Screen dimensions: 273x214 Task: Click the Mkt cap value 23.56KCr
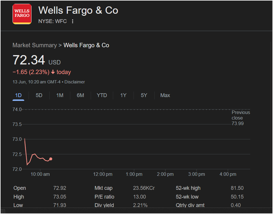pyautogui.click(x=144, y=188)
